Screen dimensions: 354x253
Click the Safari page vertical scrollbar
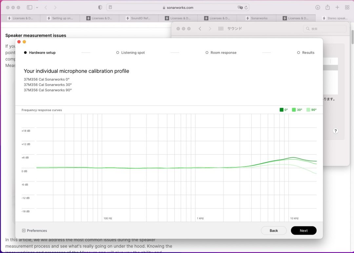pyautogui.click(x=353, y=37)
